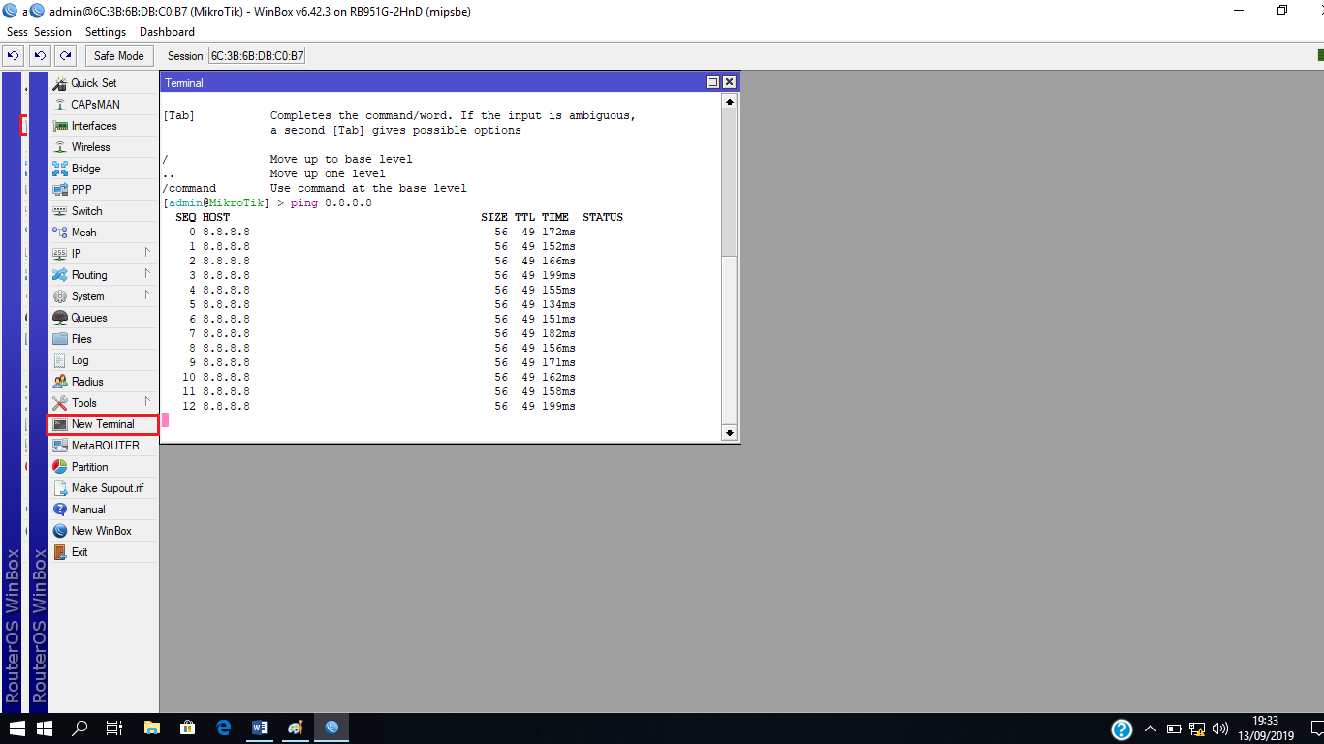1324x744 pixels.
Task: Show hidden system tray icons
Action: tap(1151, 728)
